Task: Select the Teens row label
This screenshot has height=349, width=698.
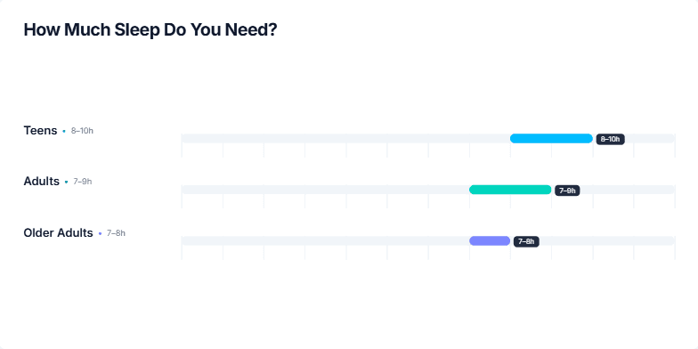Action: coord(41,130)
